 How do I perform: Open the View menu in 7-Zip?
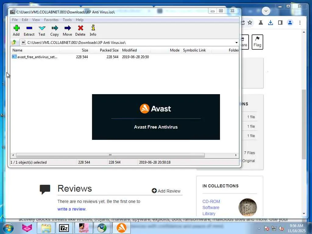(x=36, y=20)
